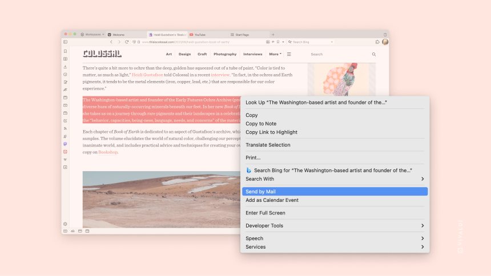Open the Window panel in sidebar
The image size is (491, 276).
click(x=65, y=98)
